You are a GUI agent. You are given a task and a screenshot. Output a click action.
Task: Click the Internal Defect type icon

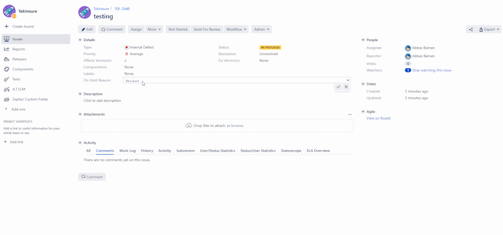127,47
